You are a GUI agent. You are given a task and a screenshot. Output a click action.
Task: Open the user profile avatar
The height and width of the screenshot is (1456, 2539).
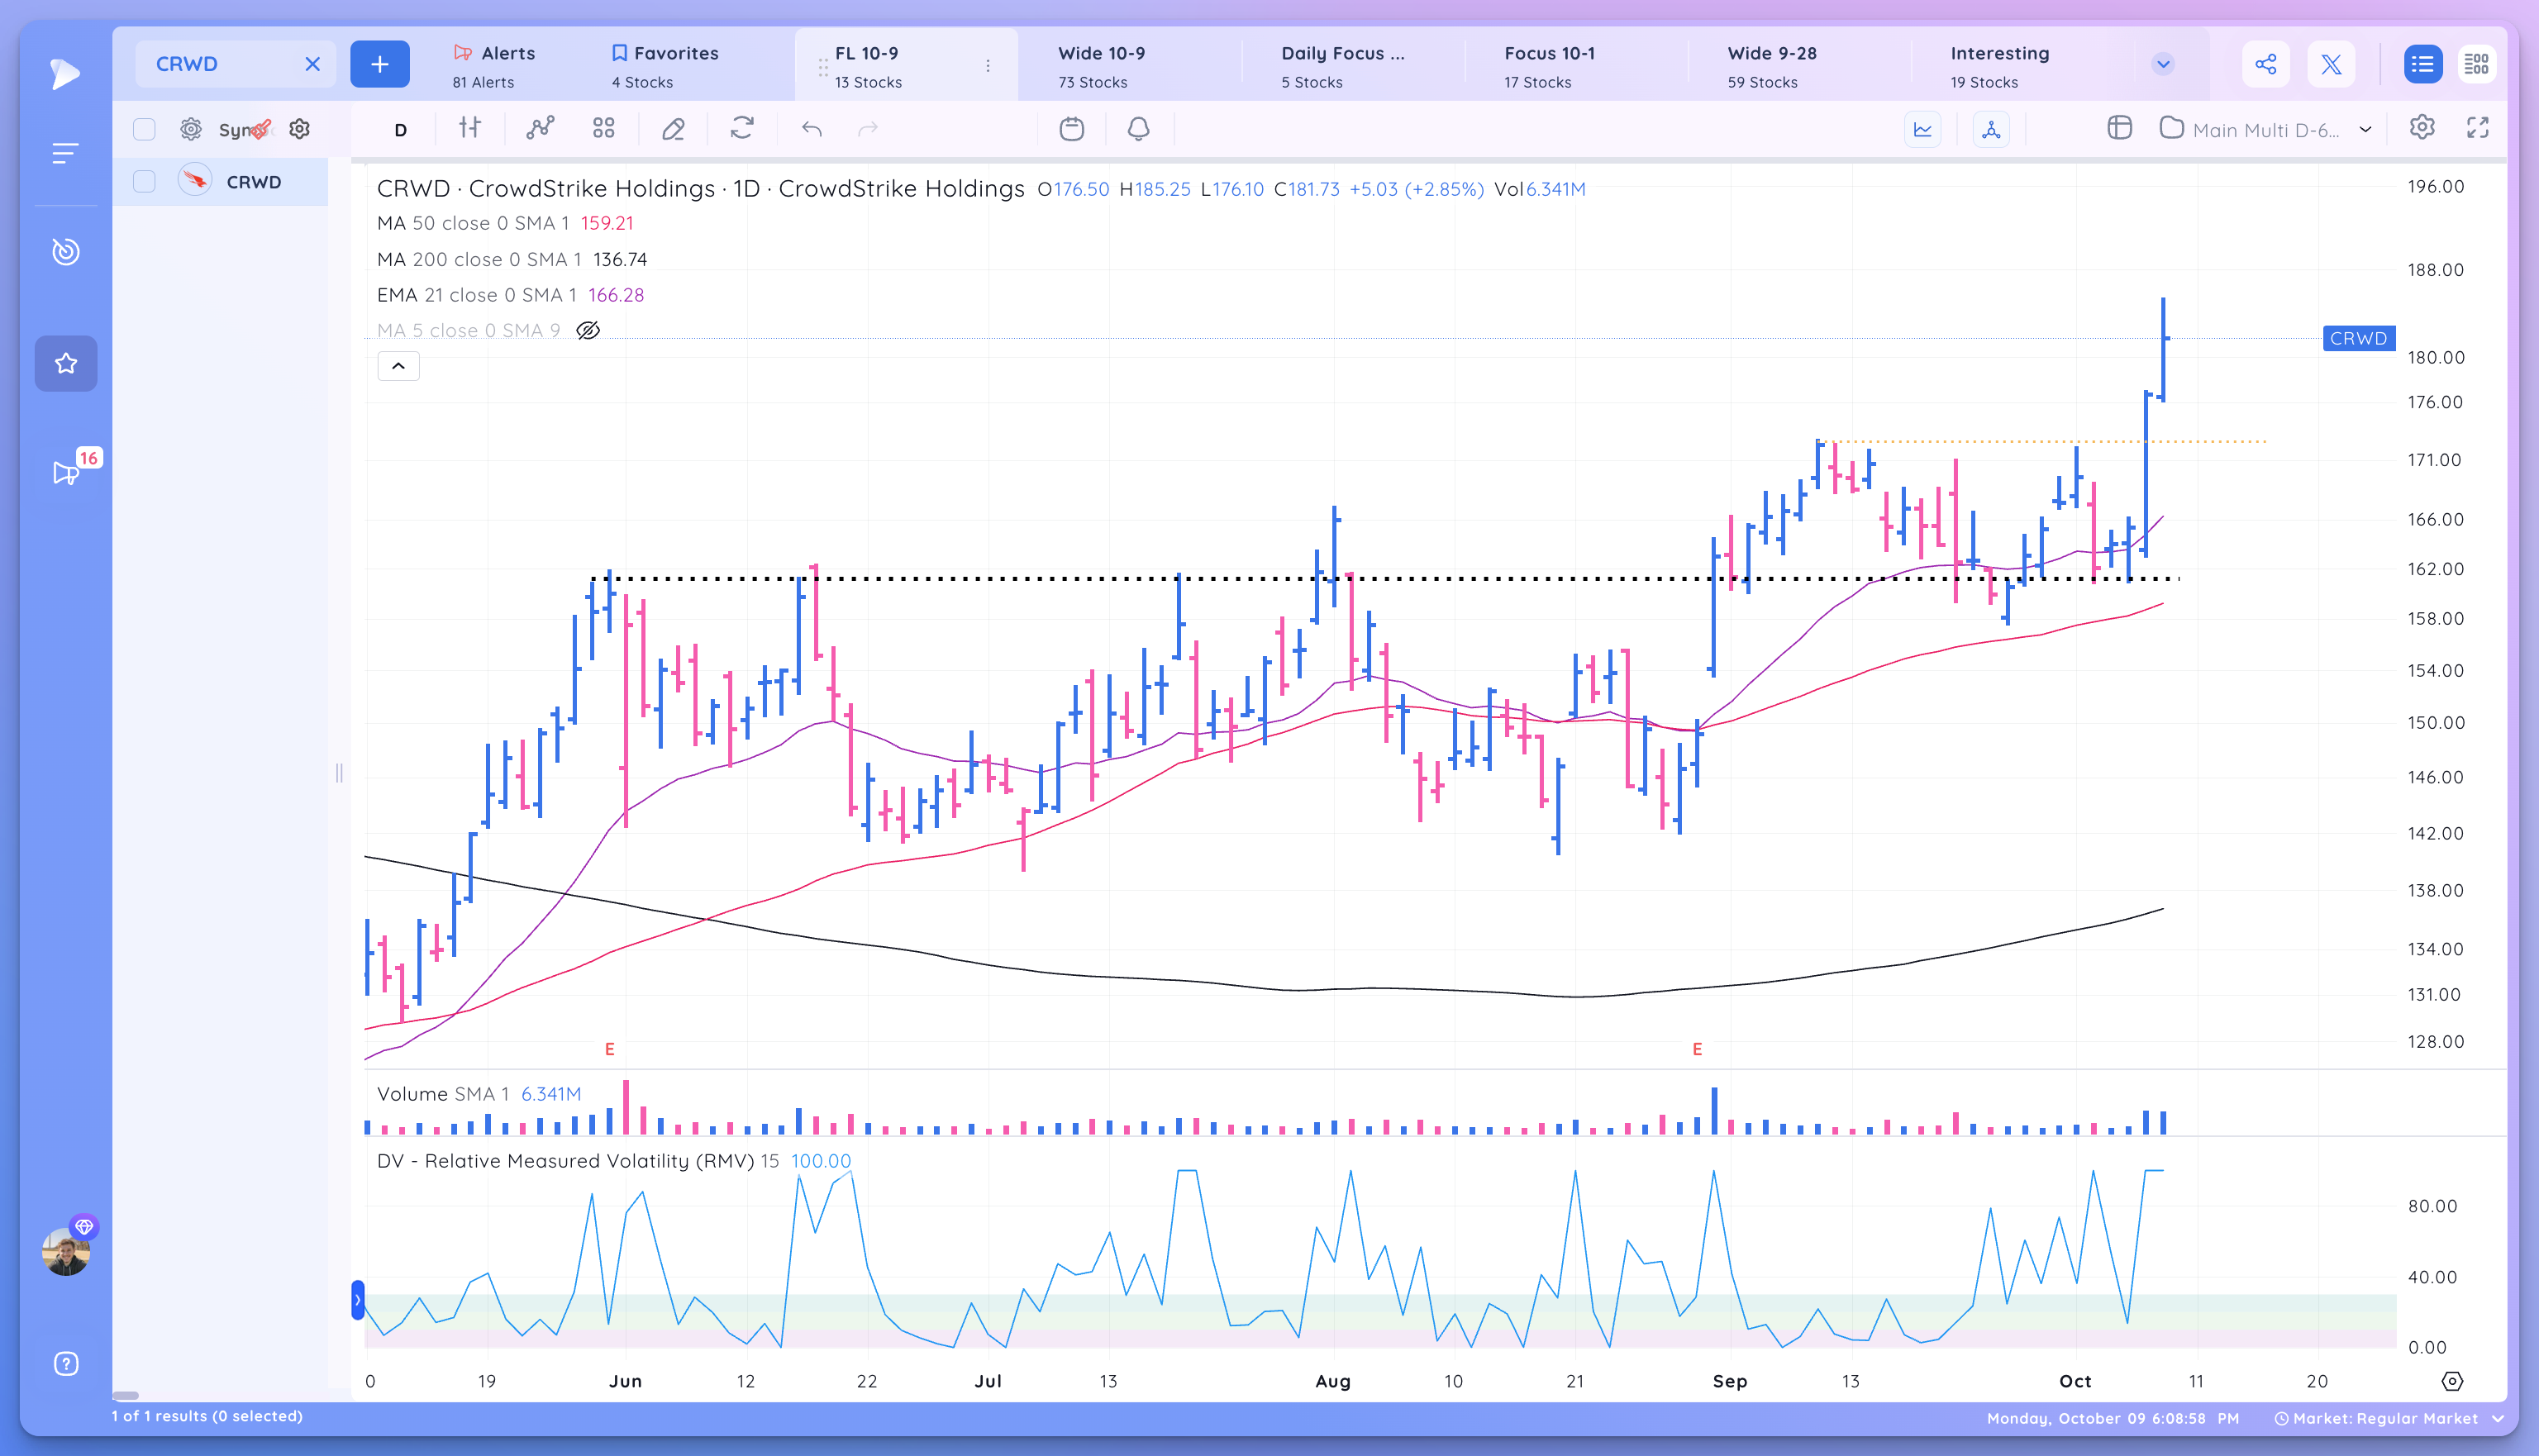[x=66, y=1251]
